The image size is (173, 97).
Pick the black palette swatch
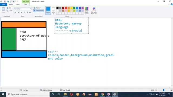[58, 8]
